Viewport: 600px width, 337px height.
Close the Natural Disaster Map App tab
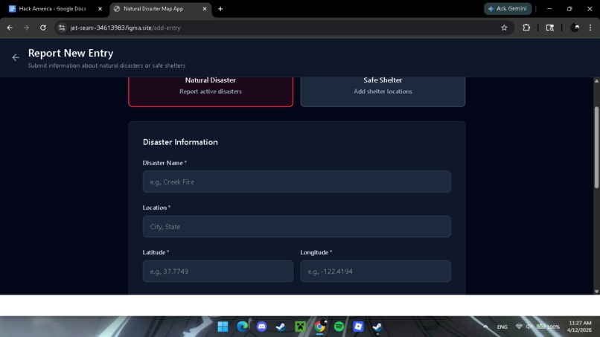coord(204,9)
